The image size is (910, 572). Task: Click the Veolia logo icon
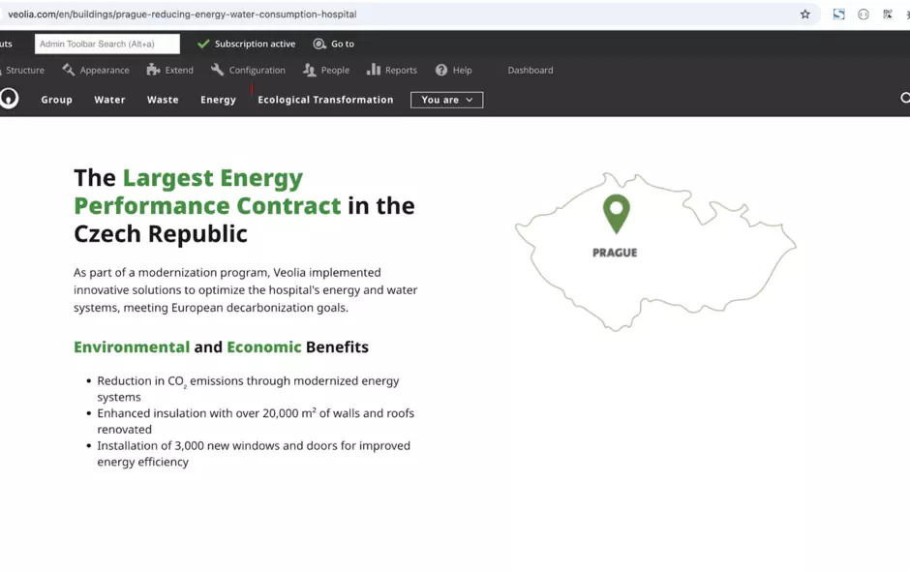[9, 99]
